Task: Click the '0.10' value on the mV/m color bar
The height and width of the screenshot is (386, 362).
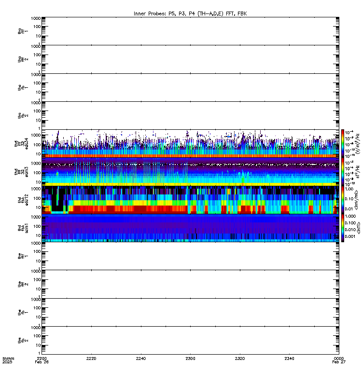Action: (349, 199)
